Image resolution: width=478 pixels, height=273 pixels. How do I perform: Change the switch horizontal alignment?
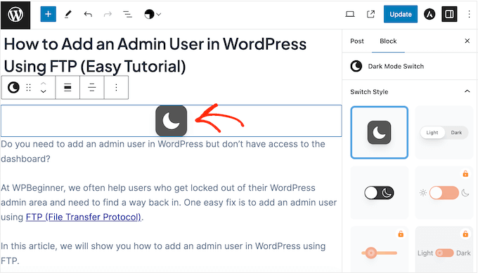[92, 88]
